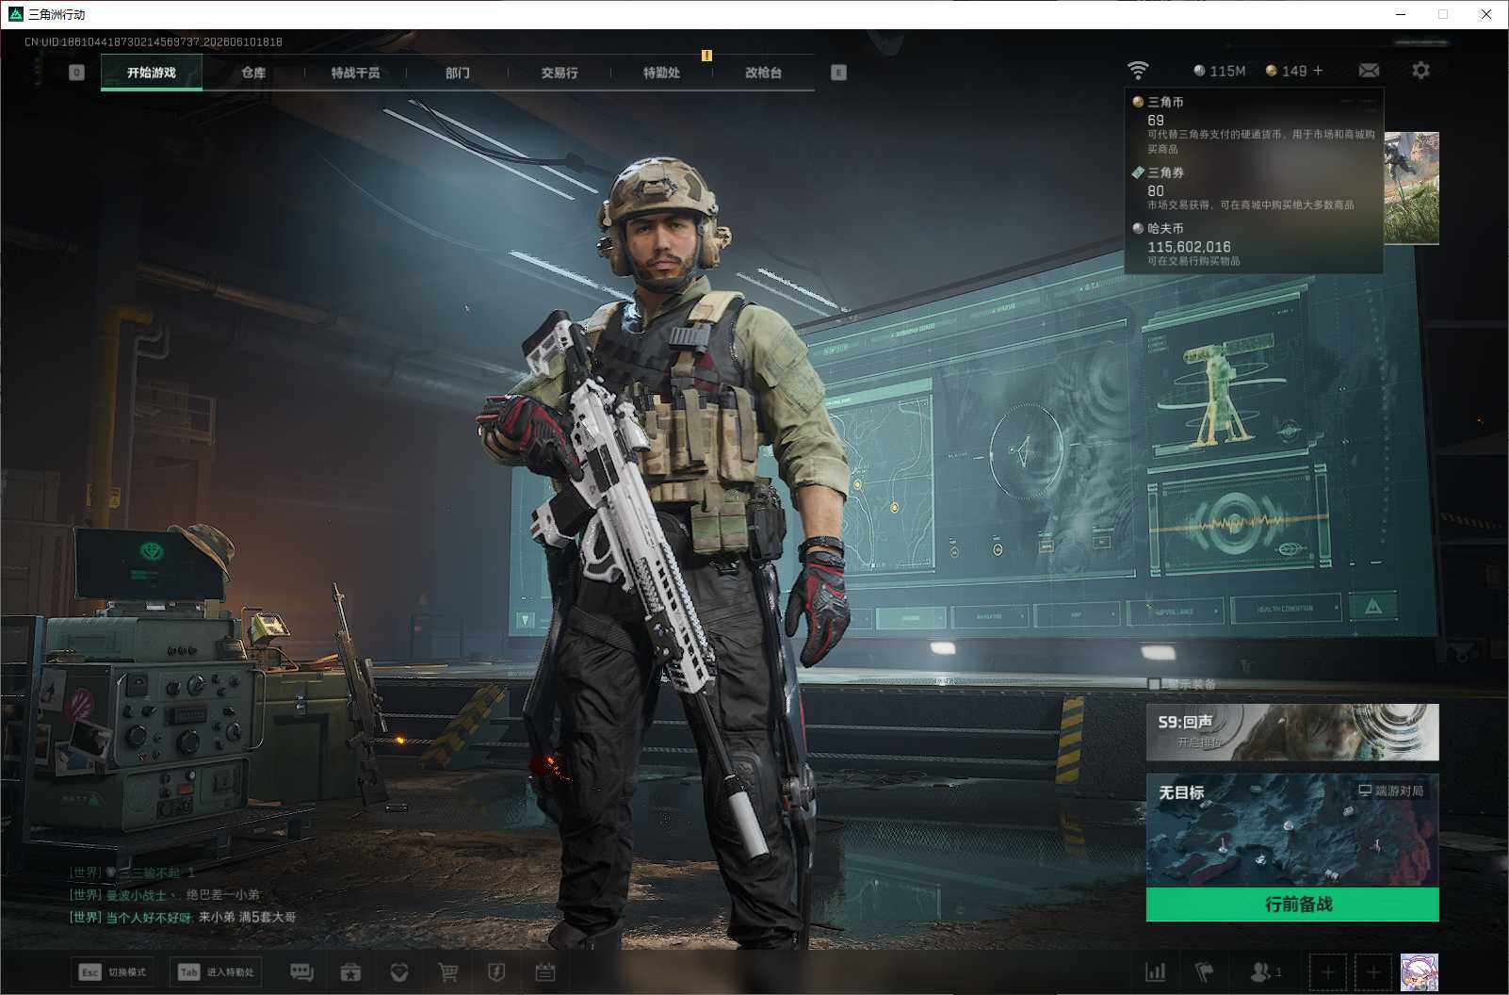The height and width of the screenshot is (995, 1509).
Task: Click the heart shield icon
Action: [x=399, y=972]
